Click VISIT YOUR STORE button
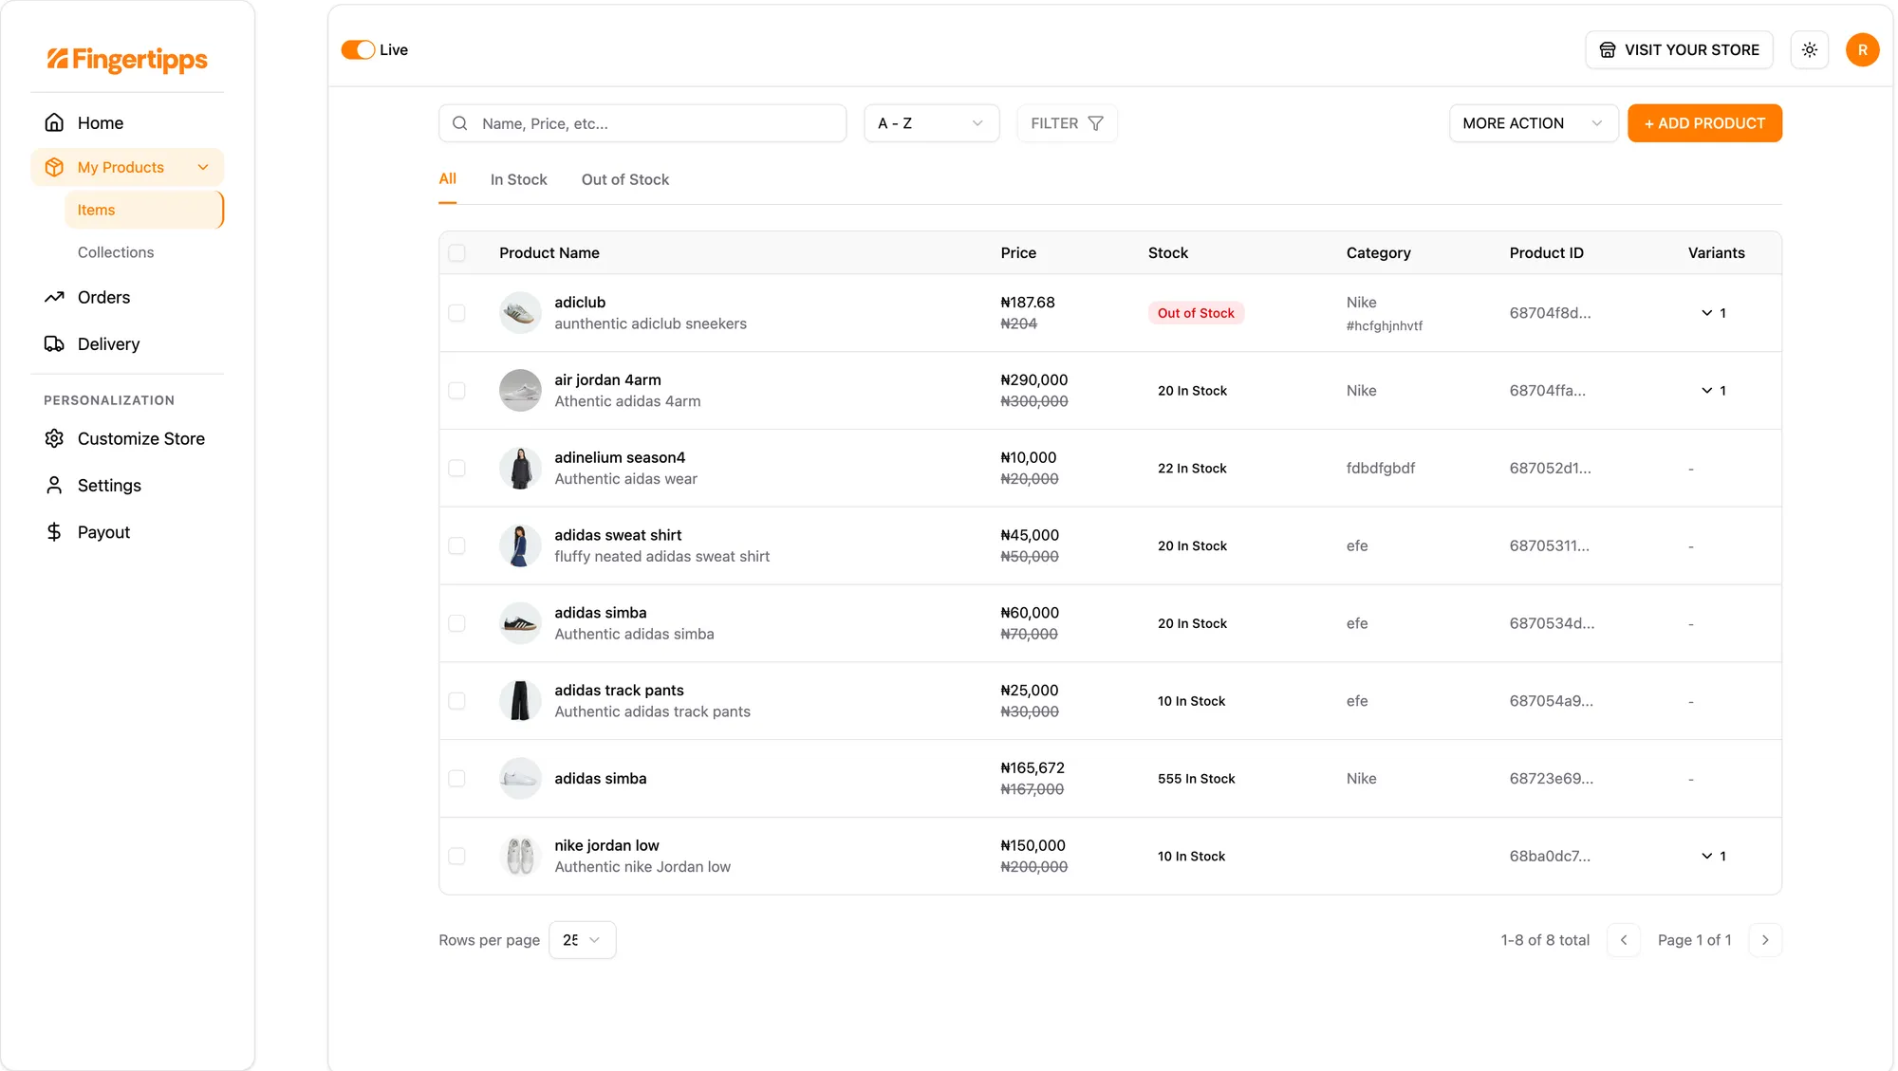1898x1071 pixels. click(x=1678, y=49)
